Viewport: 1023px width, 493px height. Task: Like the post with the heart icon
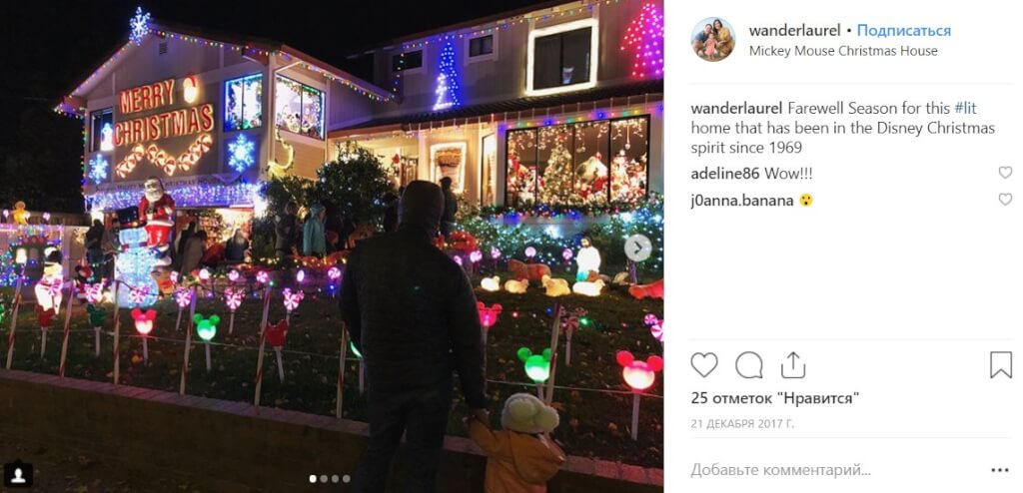704,365
